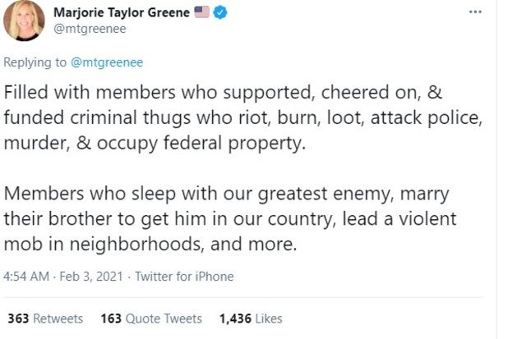
Task: Click the "funded criminal thugs" tweet line
Action: tap(243, 117)
